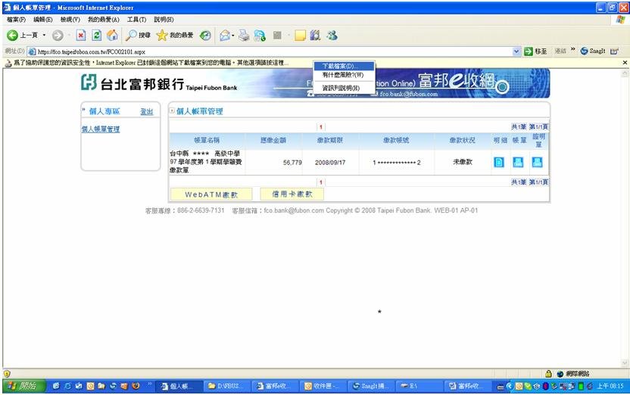Refresh the page using toolbar icon

click(97, 36)
